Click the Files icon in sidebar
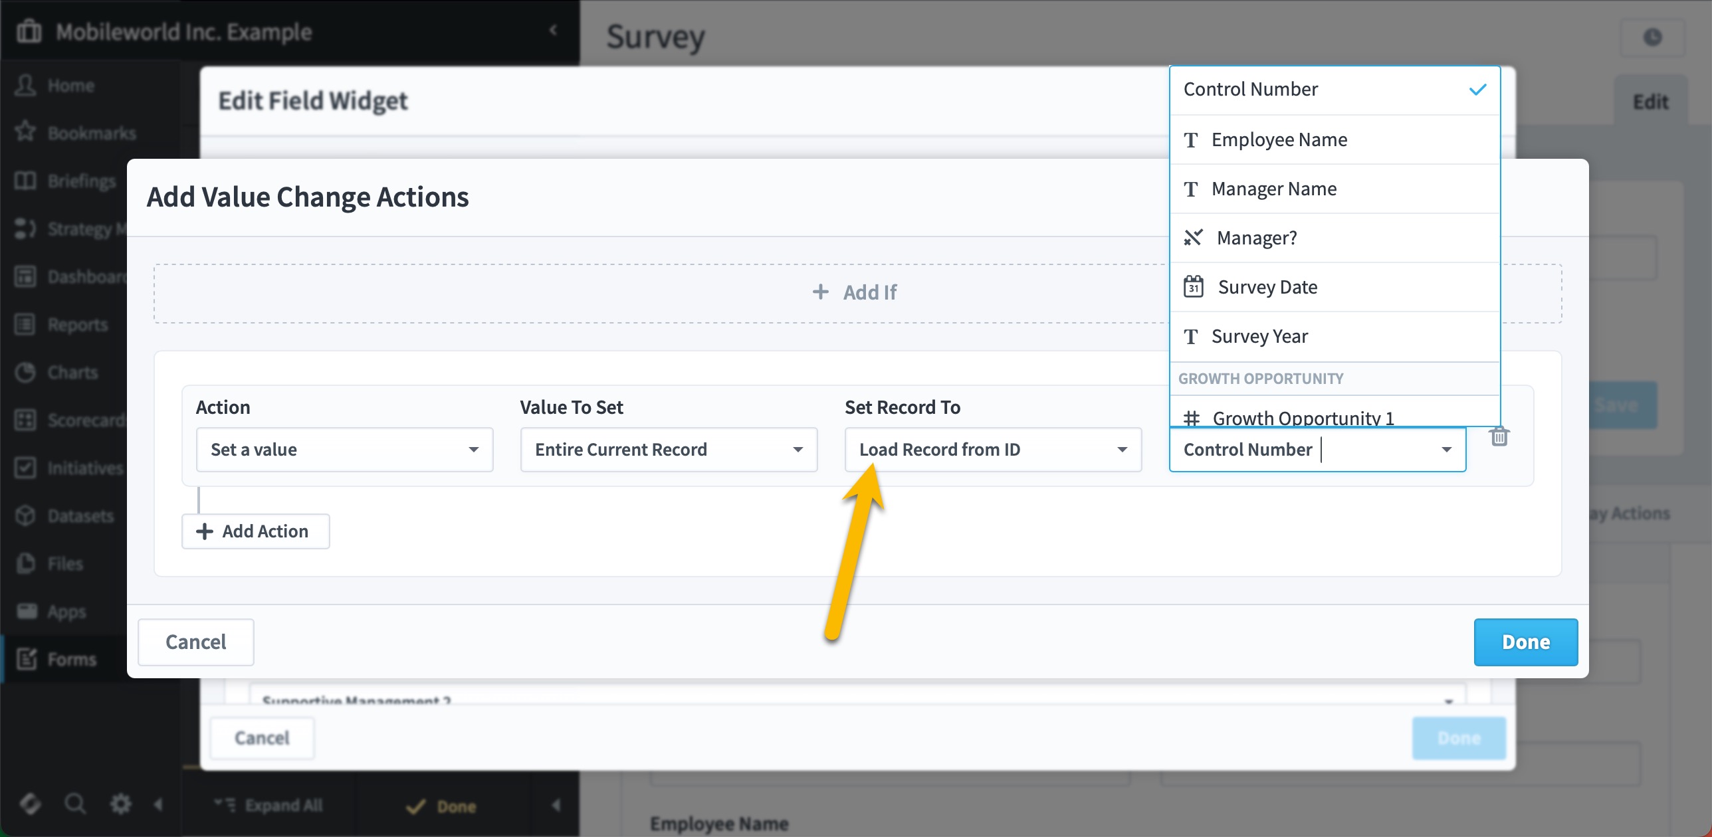The image size is (1712, 837). (x=26, y=563)
